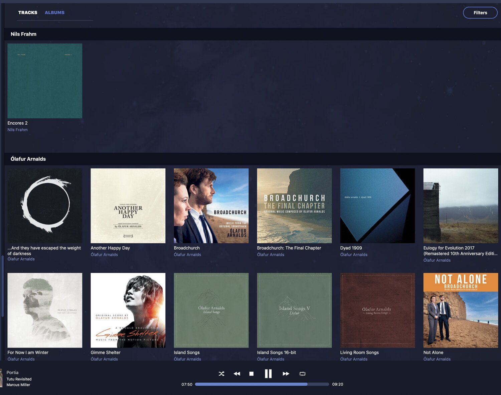The height and width of the screenshot is (395, 501).
Task: Open the Encores 2 album cover
Action: [45, 81]
